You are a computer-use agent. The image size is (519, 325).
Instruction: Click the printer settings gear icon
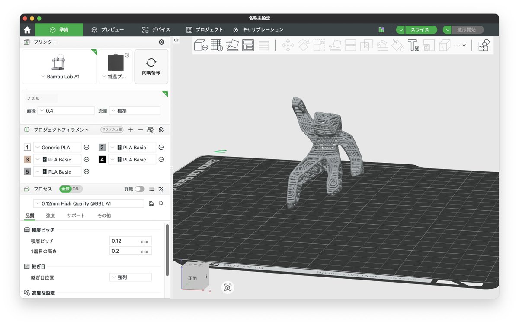(161, 42)
